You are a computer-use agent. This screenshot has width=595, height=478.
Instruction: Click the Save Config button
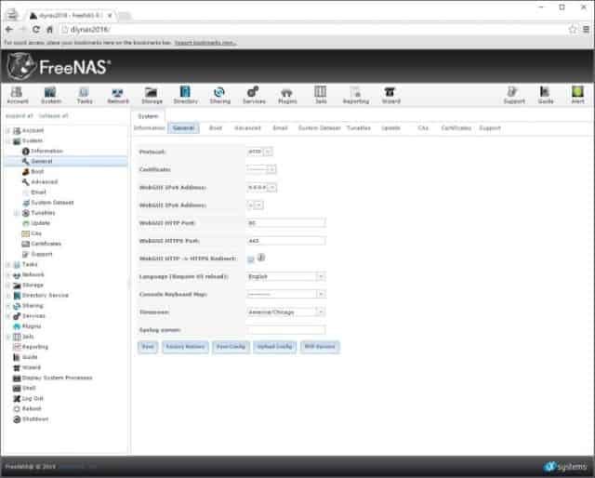231,347
